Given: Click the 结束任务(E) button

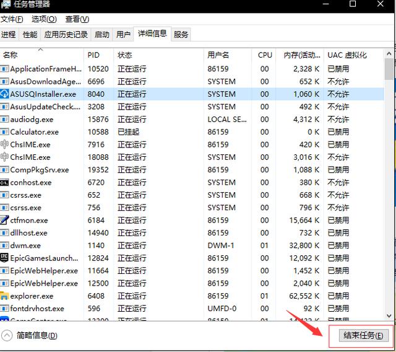Looking at the screenshot, I should tap(363, 335).
